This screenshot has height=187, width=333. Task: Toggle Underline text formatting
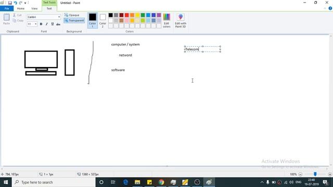point(53,24)
